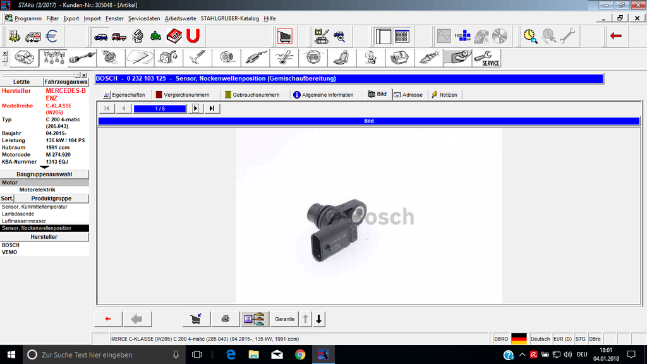
Task: Select the drive shaft assembly group
Action: tap(82, 58)
